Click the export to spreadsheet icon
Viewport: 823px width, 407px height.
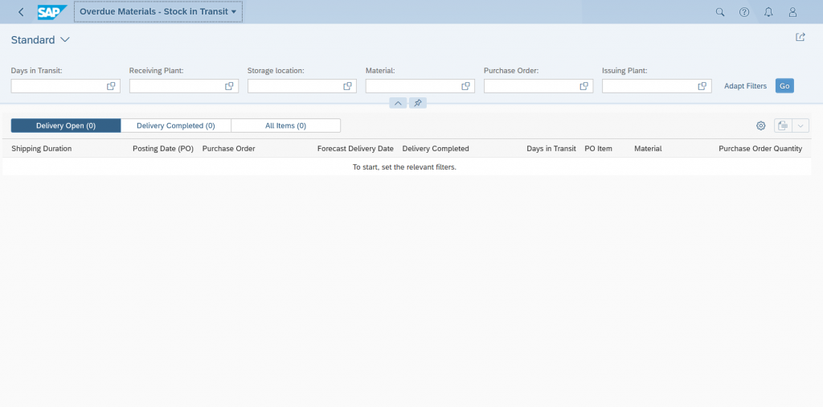click(x=783, y=125)
